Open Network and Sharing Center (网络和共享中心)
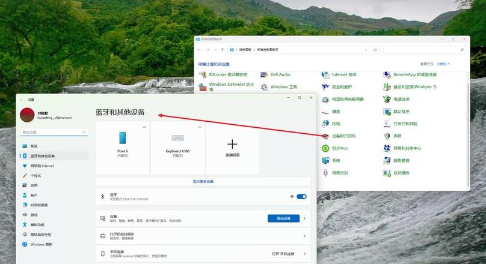This screenshot has width=486, height=264. [x=402, y=148]
